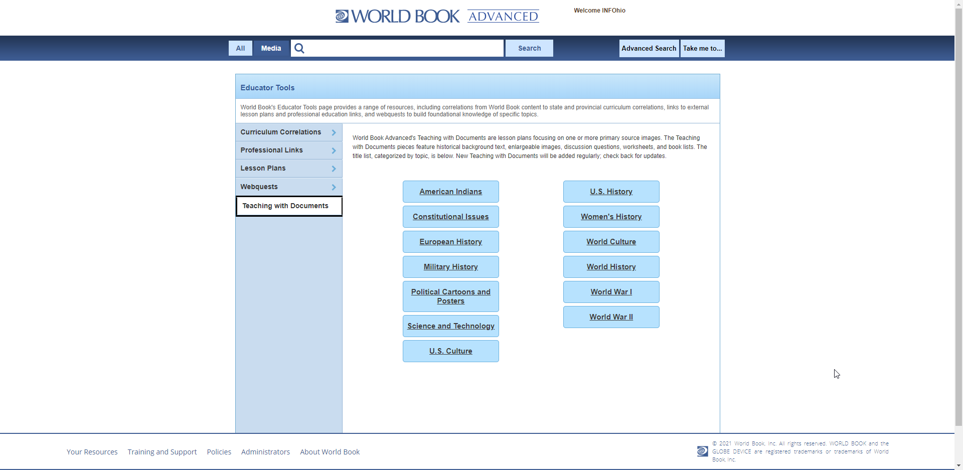963x470 pixels.
Task: Click the Welcome INFOhio text
Action: [599, 11]
